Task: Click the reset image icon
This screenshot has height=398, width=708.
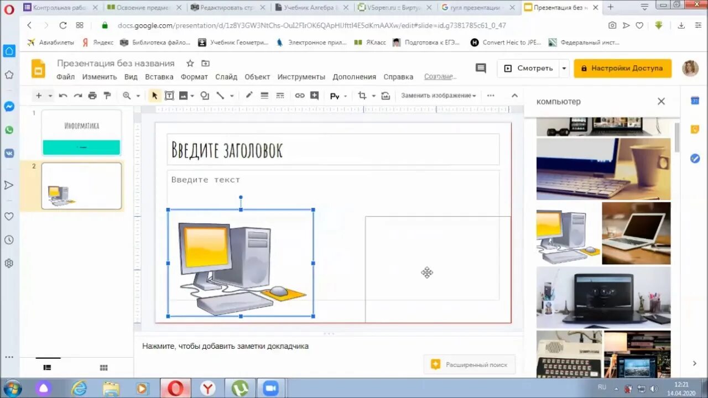Action: (x=386, y=96)
